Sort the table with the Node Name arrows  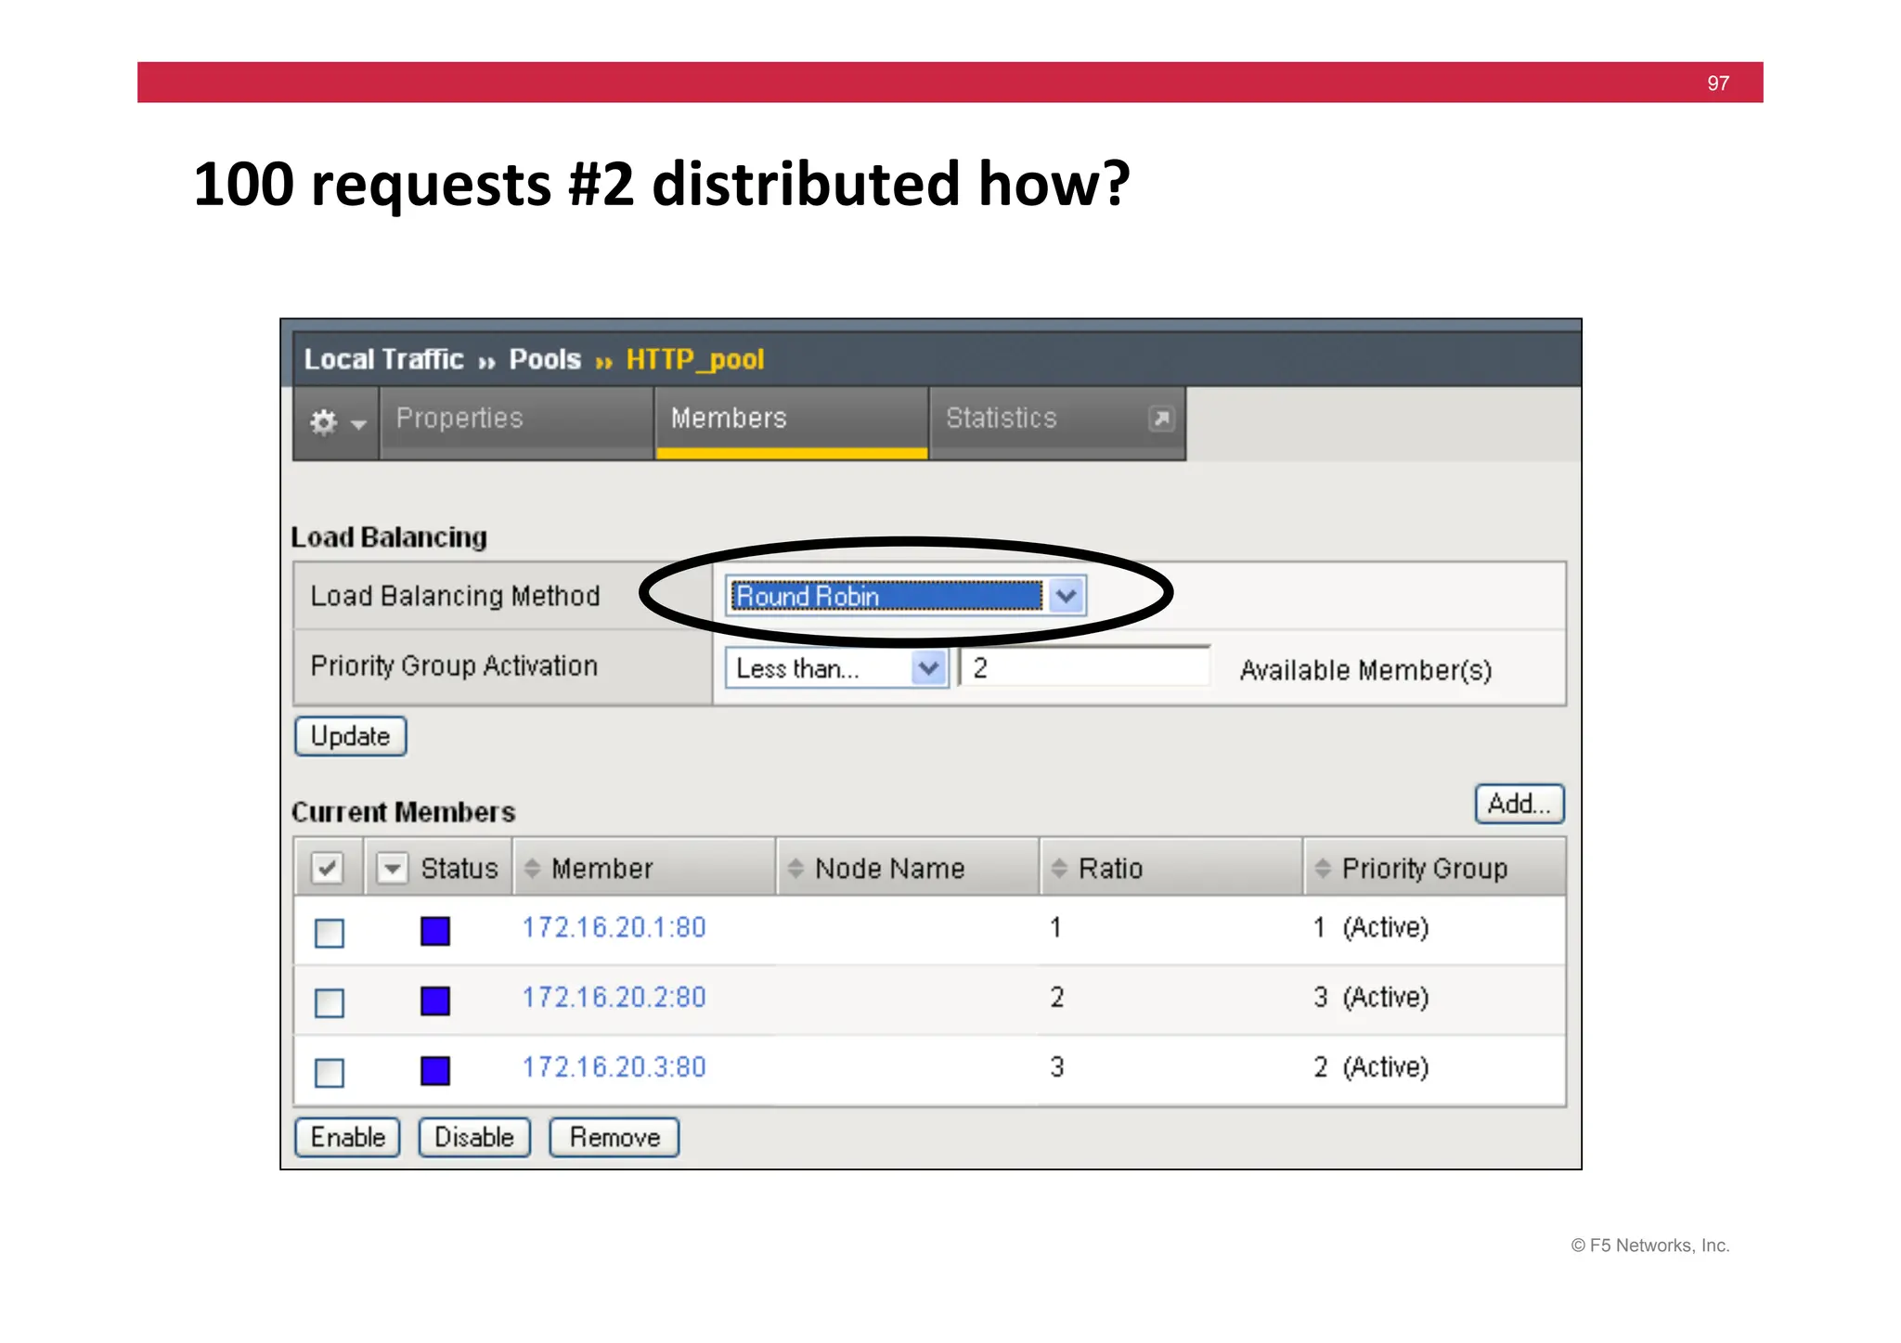[x=795, y=869]
